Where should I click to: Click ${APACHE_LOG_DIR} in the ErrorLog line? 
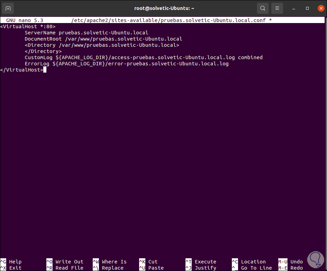pyautogui.click(x=79, y=64)
